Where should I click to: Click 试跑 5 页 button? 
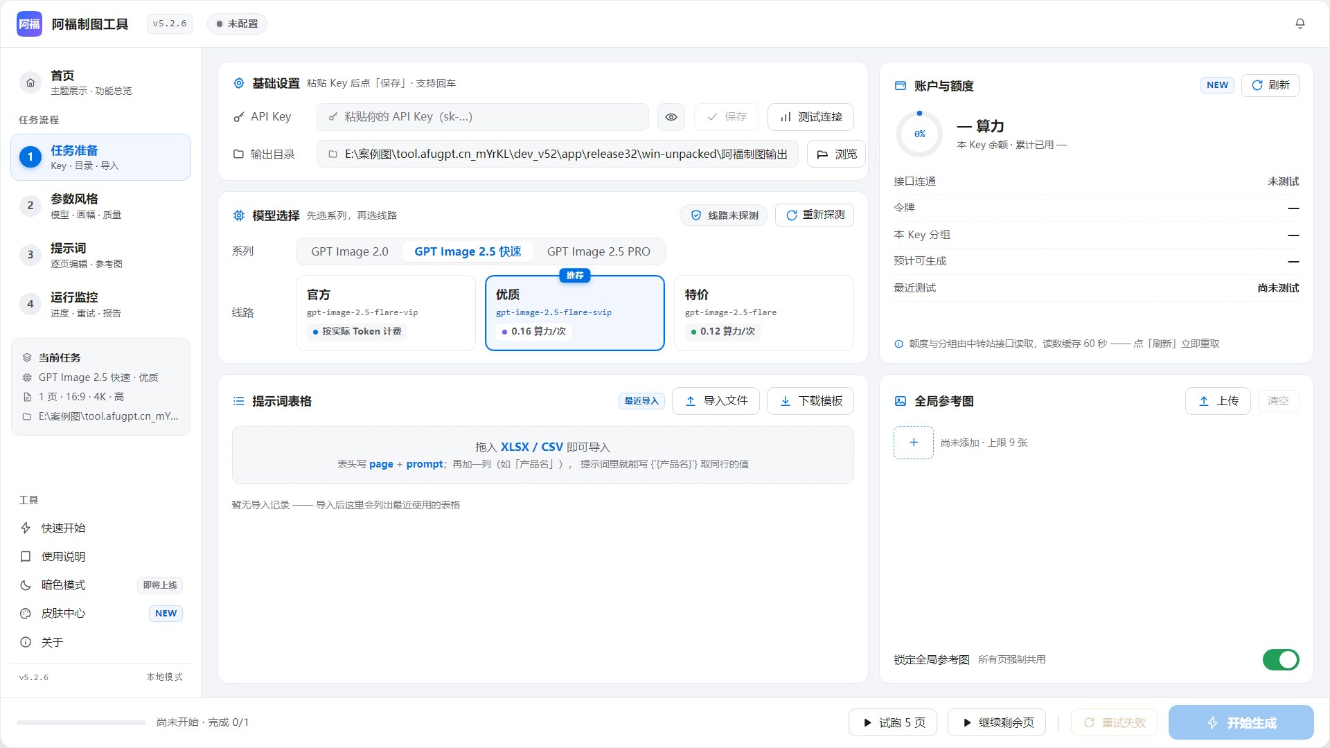point(893,722)
